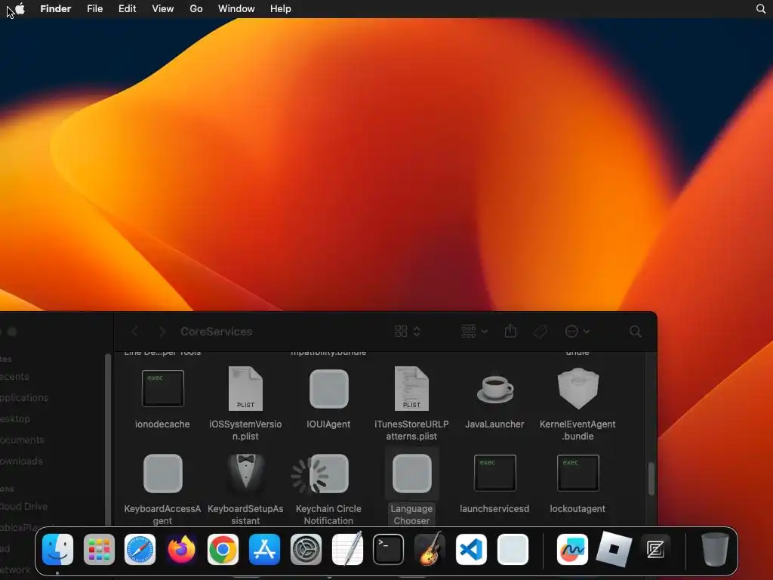This screenshot has height=580, width=773.
Task: Go forward in Finder window
Action: pyautogui.click(x=162, y=332)
